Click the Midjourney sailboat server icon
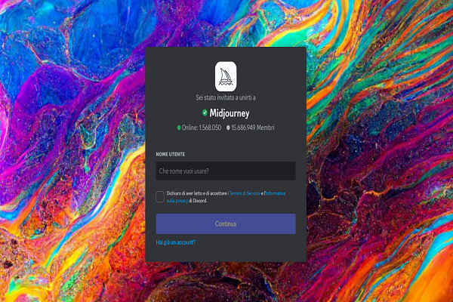This screenshot has height=302, width=453. click(x=226, y=76)
